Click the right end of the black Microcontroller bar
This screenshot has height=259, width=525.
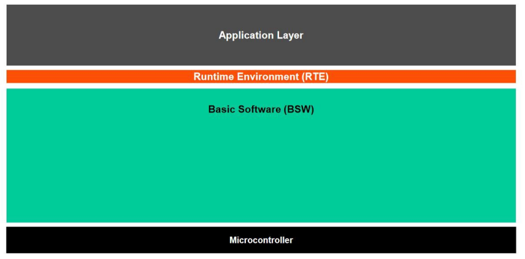(x=509, y=240)
